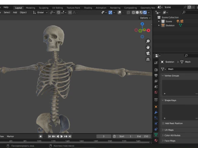The width and height of the screenshot is (198, 148).
Task: Open the Scene properties tab icon
Action: pyautogui.click(x=156, y=87)
